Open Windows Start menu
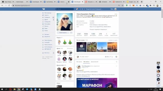 click(2, 89)
